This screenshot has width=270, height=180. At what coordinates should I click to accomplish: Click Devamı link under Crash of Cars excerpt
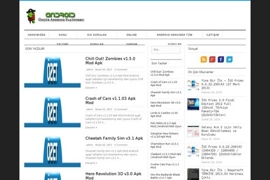coord(91,127)
